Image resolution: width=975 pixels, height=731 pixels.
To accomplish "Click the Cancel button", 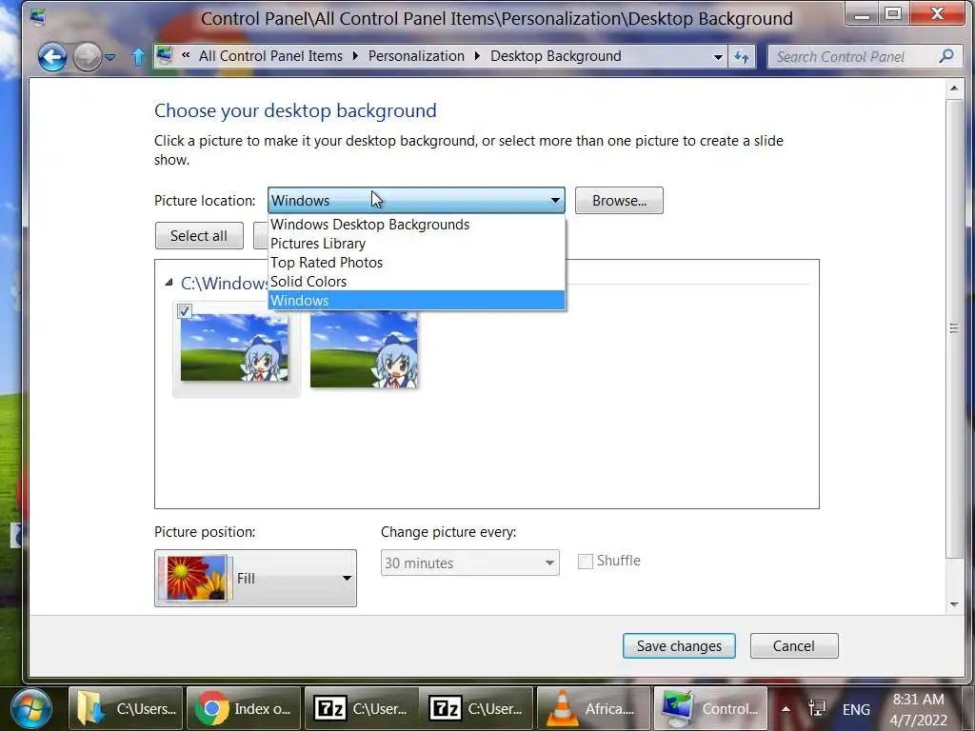I will pos(794,646).
